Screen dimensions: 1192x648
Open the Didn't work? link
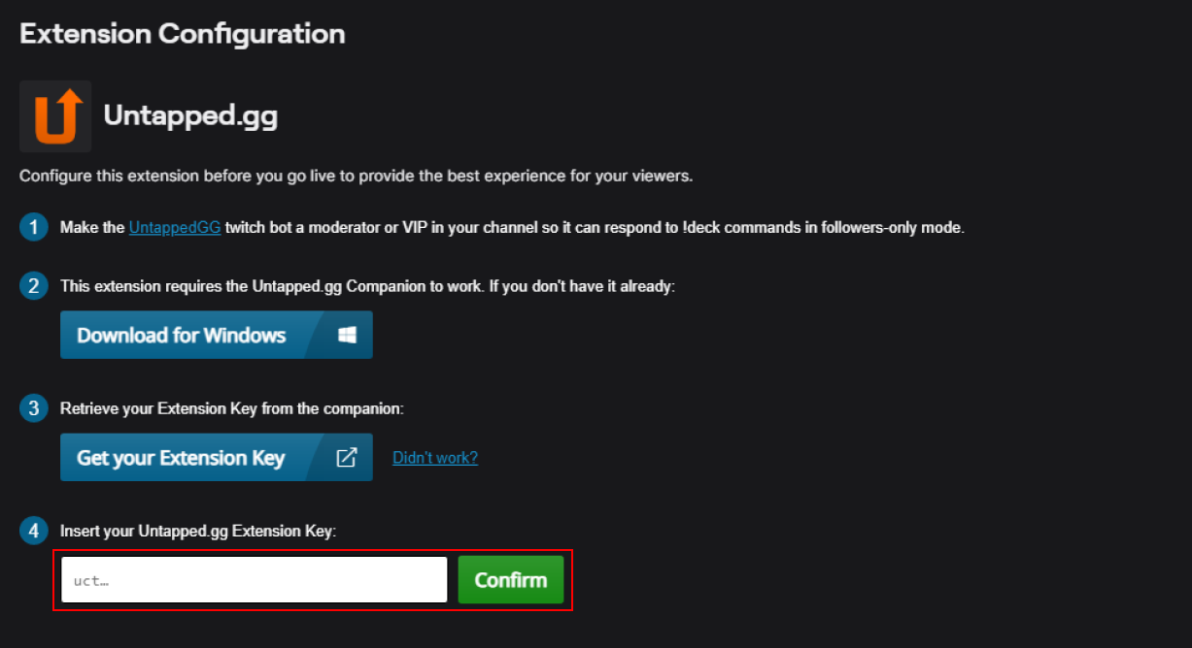[435, 458]
